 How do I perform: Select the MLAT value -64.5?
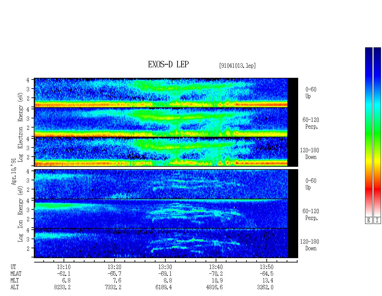point(266,274)
